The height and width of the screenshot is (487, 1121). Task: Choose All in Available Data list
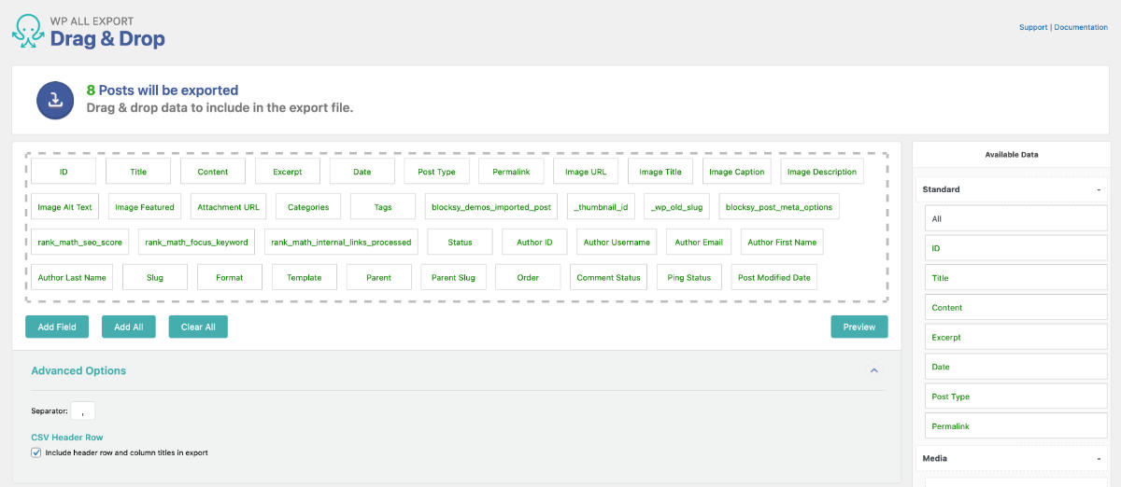1015,218
